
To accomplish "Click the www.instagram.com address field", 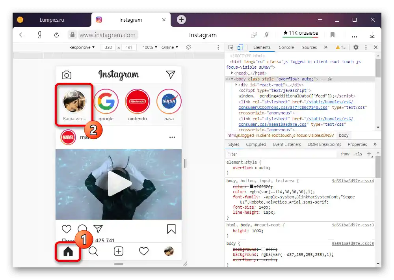I will [108, 35].
